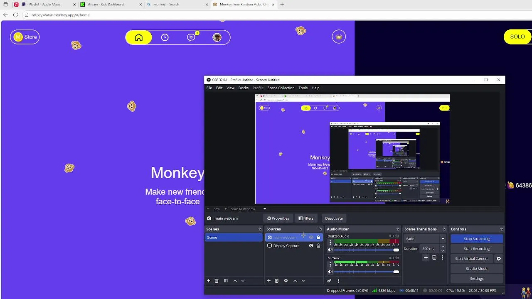The height and width of the screenshot is (299, 532).
Task: Open OBS Edit menu
Action: (x=219, y=88)
